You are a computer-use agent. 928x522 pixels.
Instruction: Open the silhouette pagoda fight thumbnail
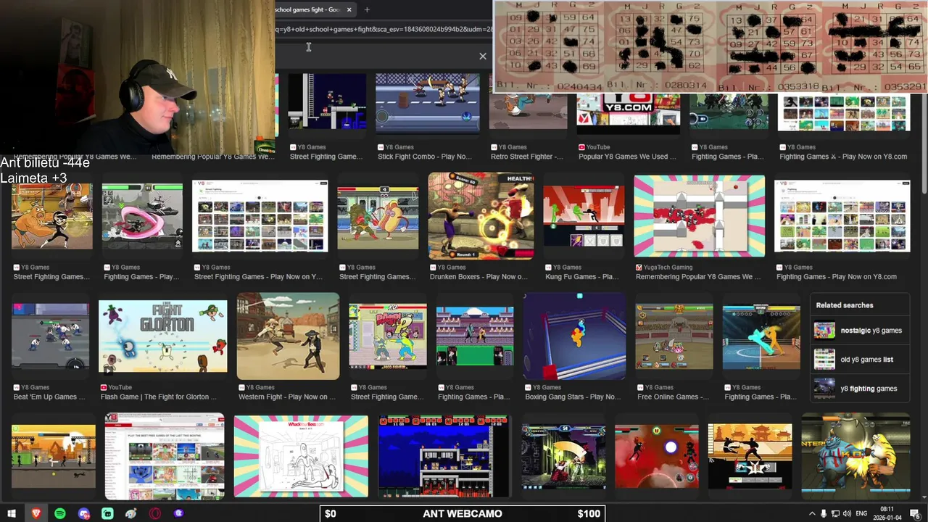click(x=750, y=457)
